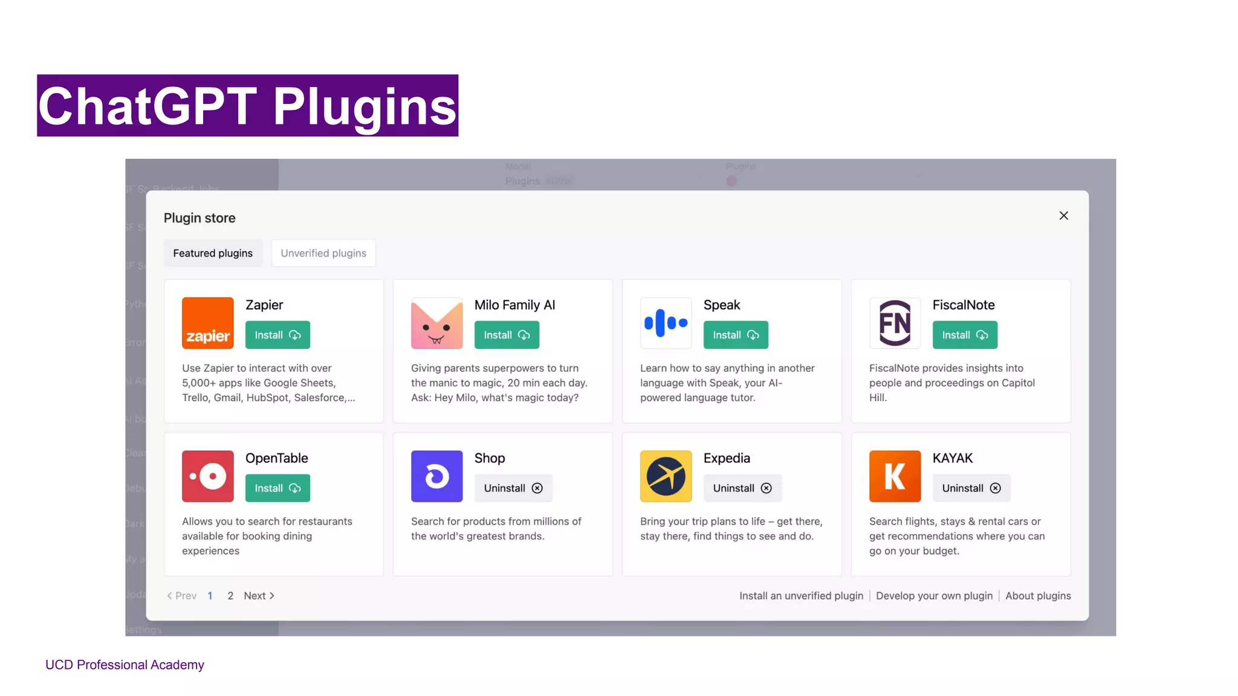Uninstall the KAYAK plugin

[971, 488]
